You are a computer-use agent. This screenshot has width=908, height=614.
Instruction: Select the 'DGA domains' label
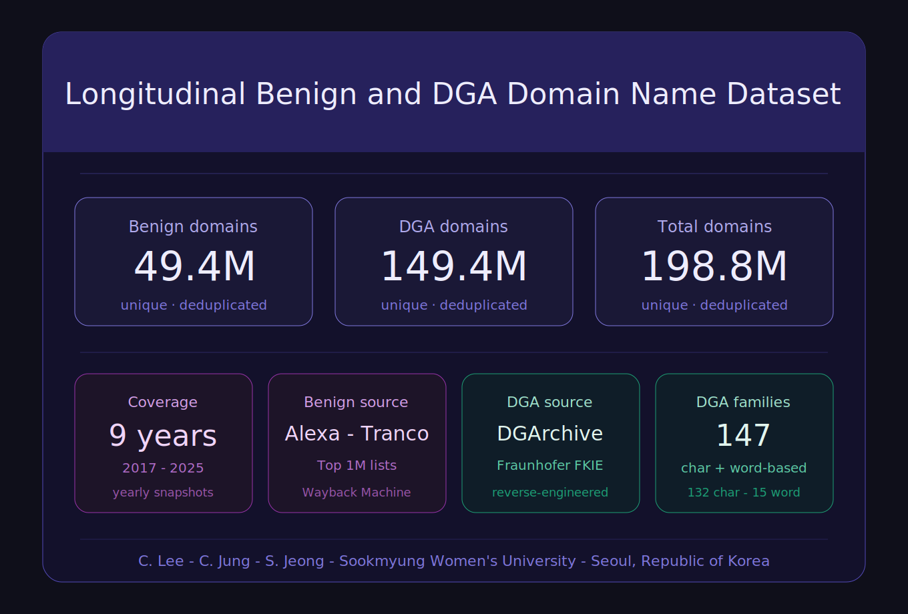[x=453, y=227]
